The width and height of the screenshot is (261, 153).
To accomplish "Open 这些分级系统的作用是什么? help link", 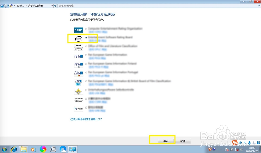I will tap(86, 119).
